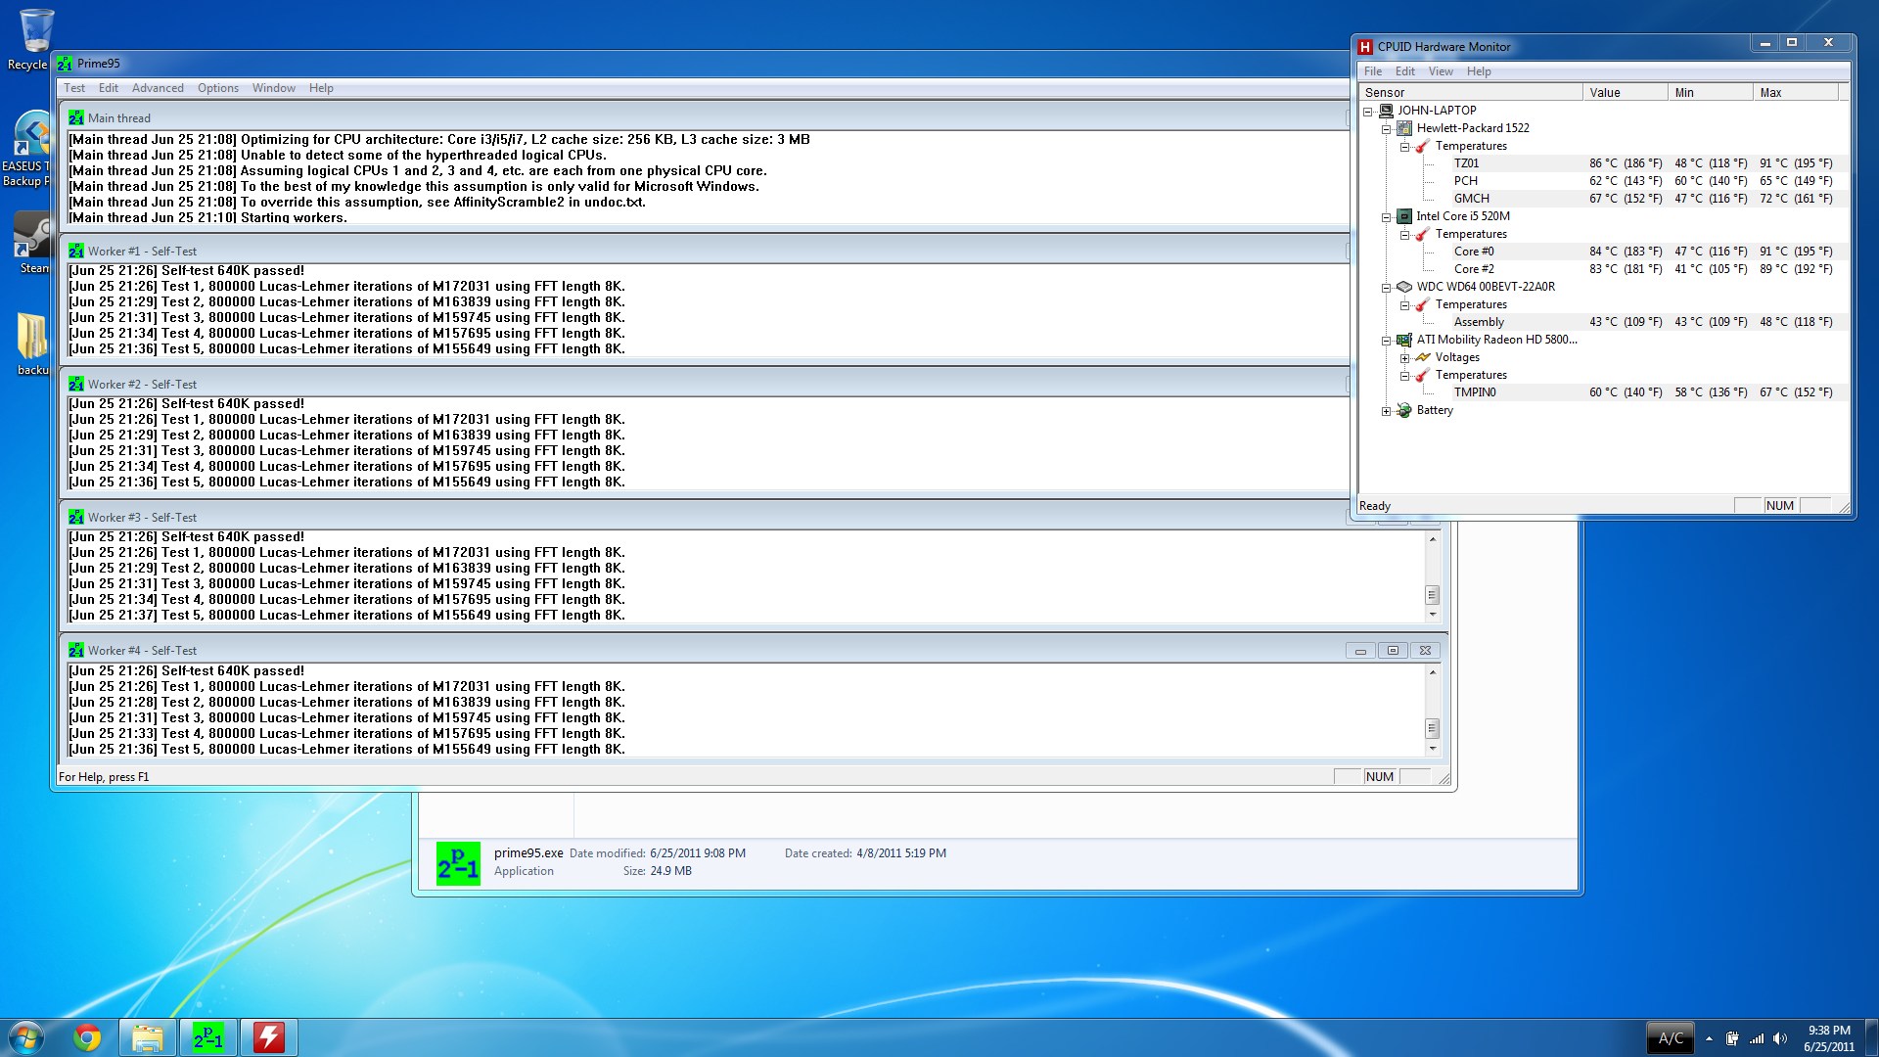This screenshot has width=1879, height=1057.
Task: Select the Voltages lightning icon
Action: pos(1422,357)
